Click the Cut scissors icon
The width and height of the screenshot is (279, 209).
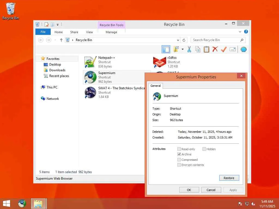[189, 49]
